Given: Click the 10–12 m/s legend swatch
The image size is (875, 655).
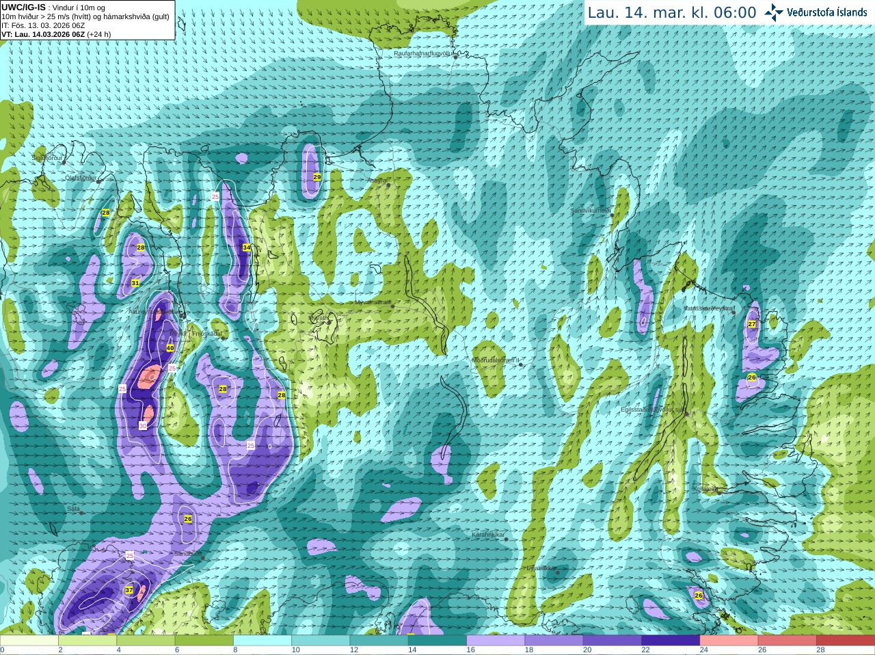Looking at the screenshot, I should point(321,640).
